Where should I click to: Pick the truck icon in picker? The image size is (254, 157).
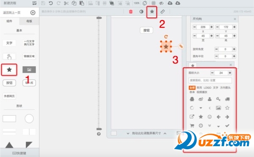[227, 99]
